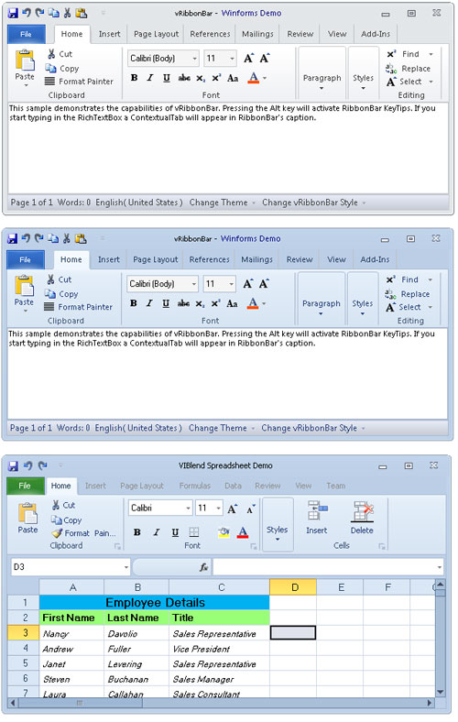Open File menu in top window
Screen dimensions: 458x722
(x=27, y=34)
